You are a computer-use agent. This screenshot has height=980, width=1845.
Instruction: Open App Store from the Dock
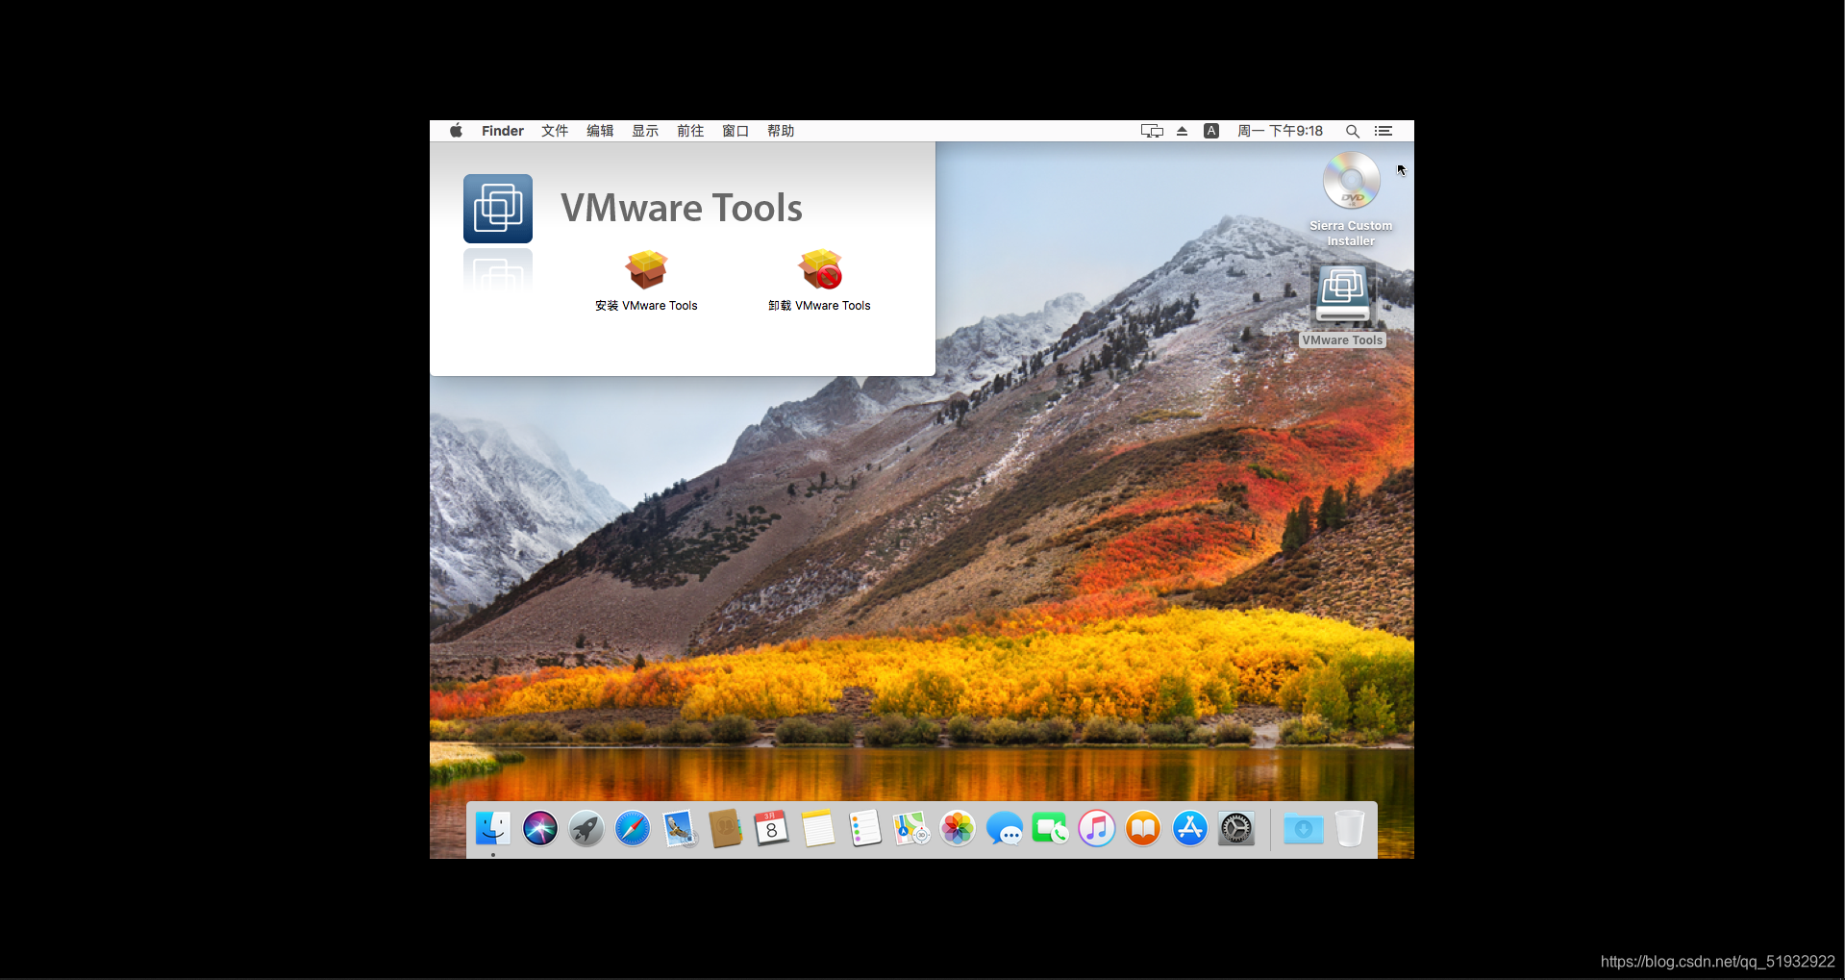pyautogui.click(x=1190, y=828)
